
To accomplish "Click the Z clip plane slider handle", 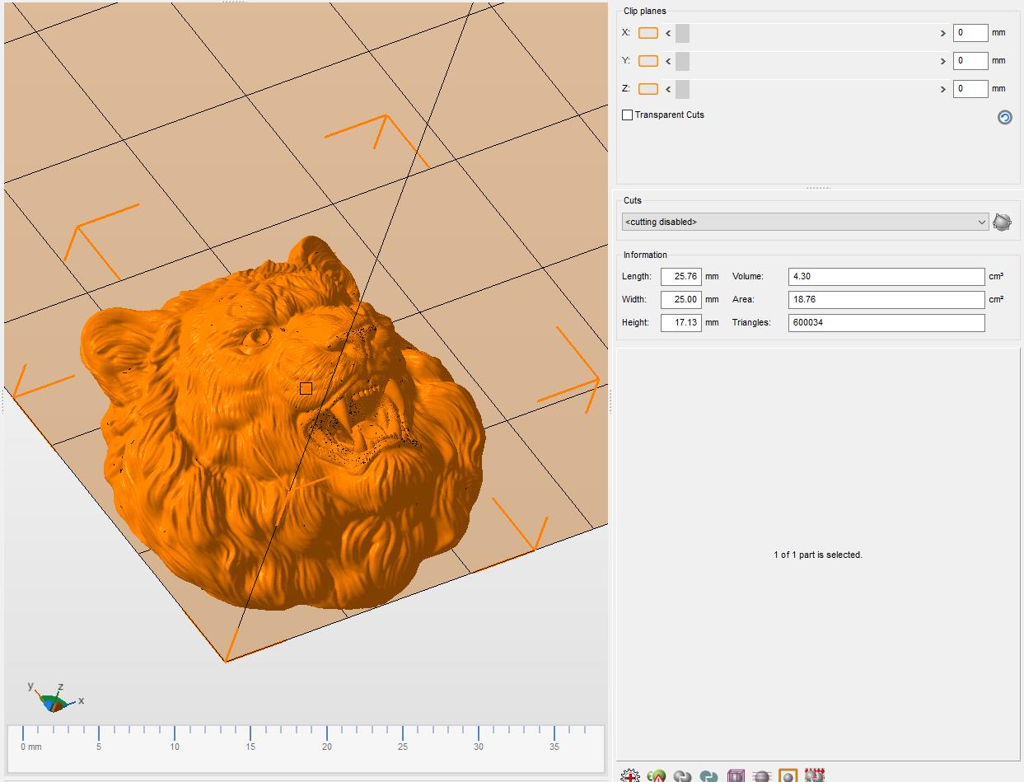I will point(682,89).
